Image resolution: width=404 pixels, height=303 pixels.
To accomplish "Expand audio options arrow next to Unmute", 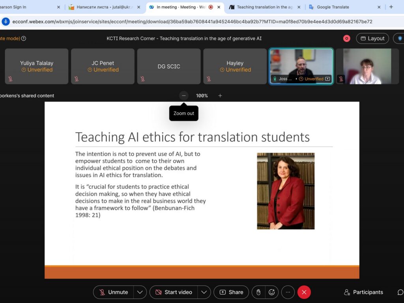I will point(140,292).
